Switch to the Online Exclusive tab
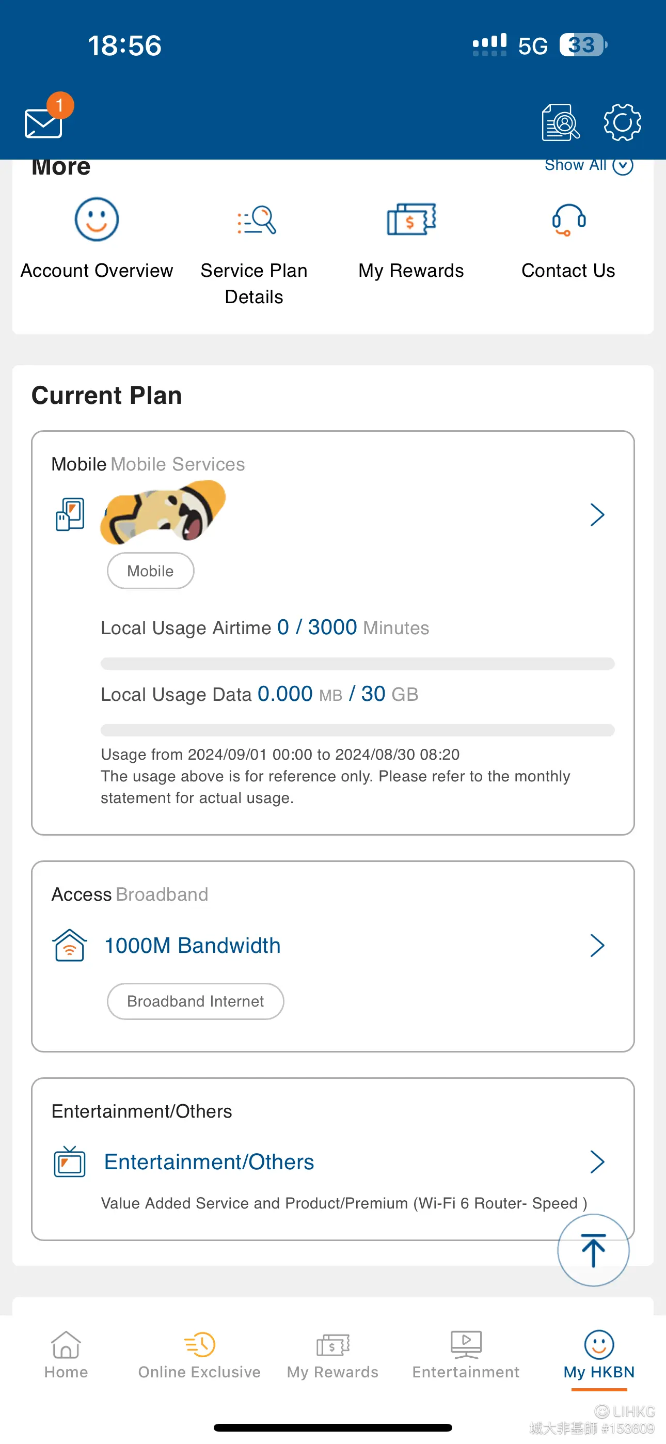Viewport: 666px width, 1444px height. [x=199, y=1356]
